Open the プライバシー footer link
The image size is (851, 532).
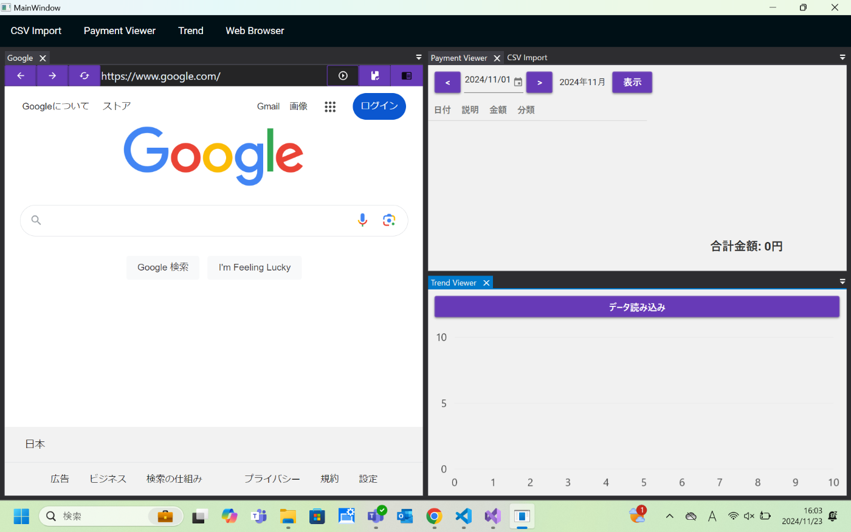[x=272, y=479]
